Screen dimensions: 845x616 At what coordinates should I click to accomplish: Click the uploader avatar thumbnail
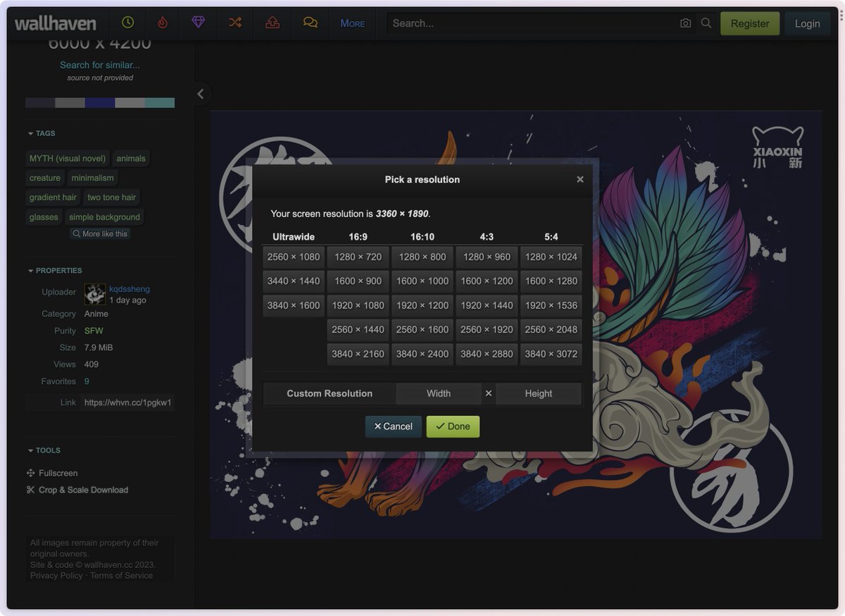(x=95, y=294)
